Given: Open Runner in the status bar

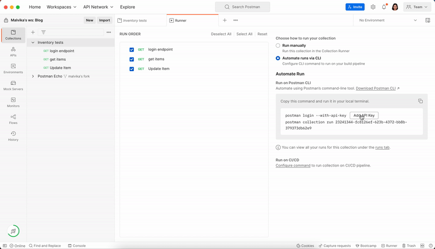Looking at the screenshot, I should coord(389,246).
